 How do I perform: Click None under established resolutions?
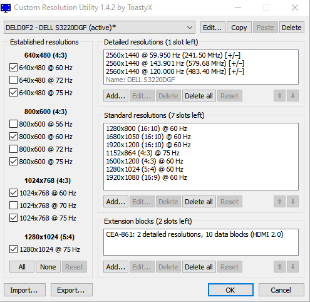(48, 267)
